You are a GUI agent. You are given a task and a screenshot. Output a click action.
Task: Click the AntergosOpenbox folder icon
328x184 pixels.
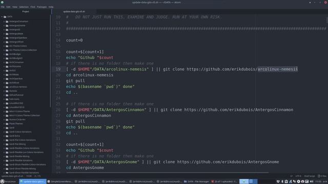pyautogui.click(x=7, y=38)
